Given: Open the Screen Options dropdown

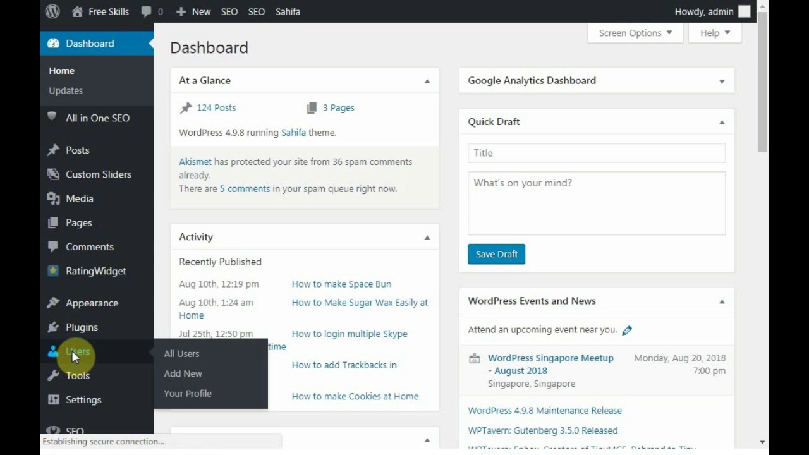Looking at the screenshot, I should click(635, 33).
